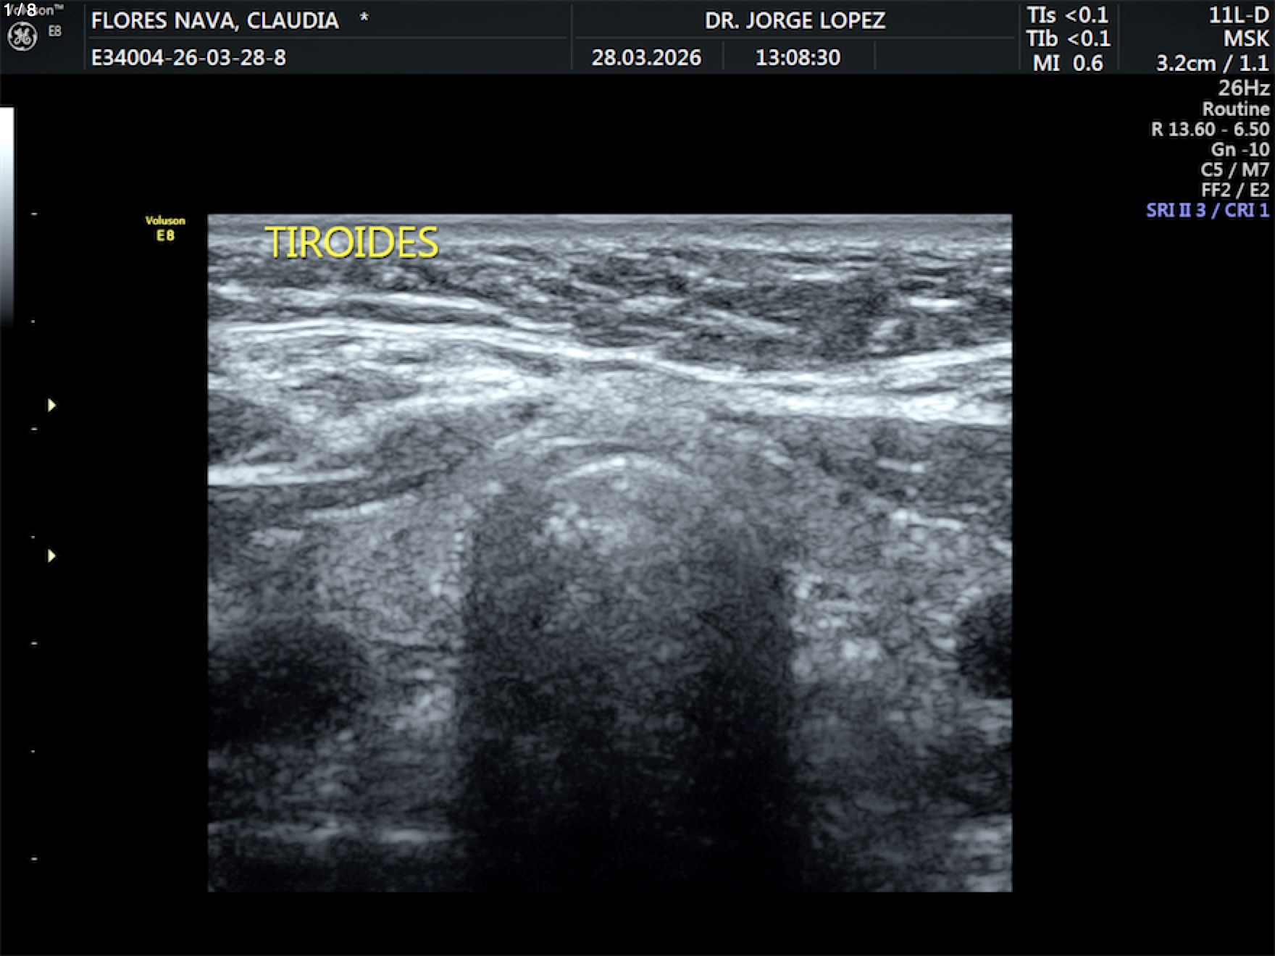Click patient name FLORES NAVA, CLAUDIA
This screenshot has height=956, width=1275.
(x=214, y=20)
